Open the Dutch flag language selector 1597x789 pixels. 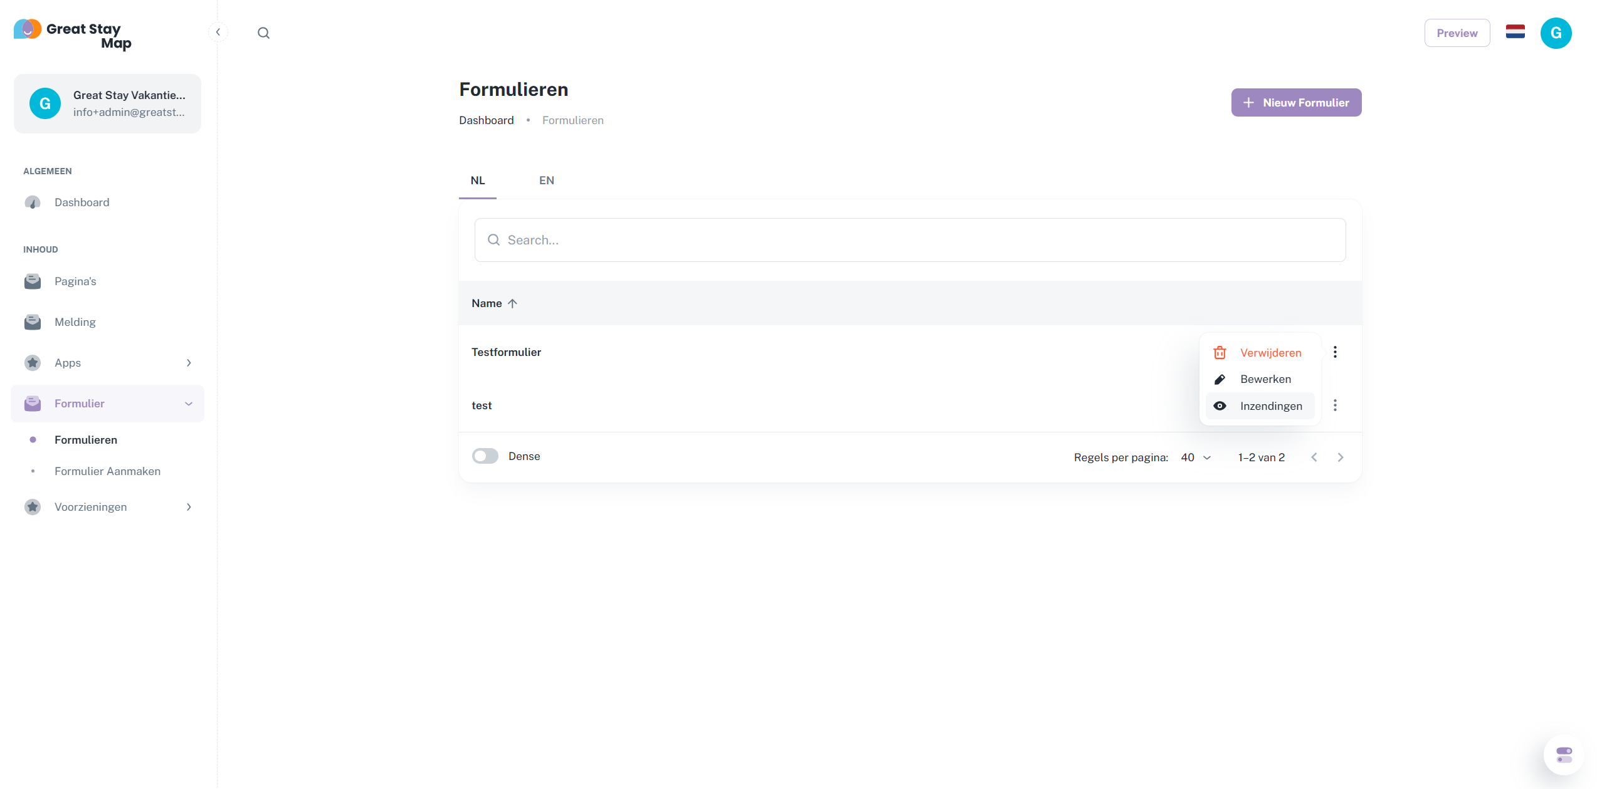[1515, 33]
